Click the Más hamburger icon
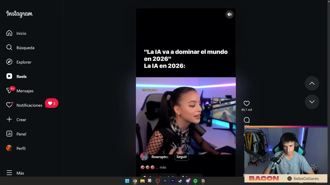The image size is (330, 185). coord(9,173)
